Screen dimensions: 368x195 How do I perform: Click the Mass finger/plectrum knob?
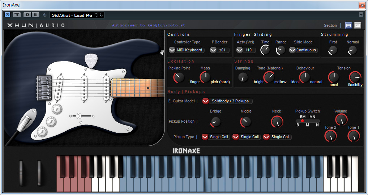coord(205,77)
